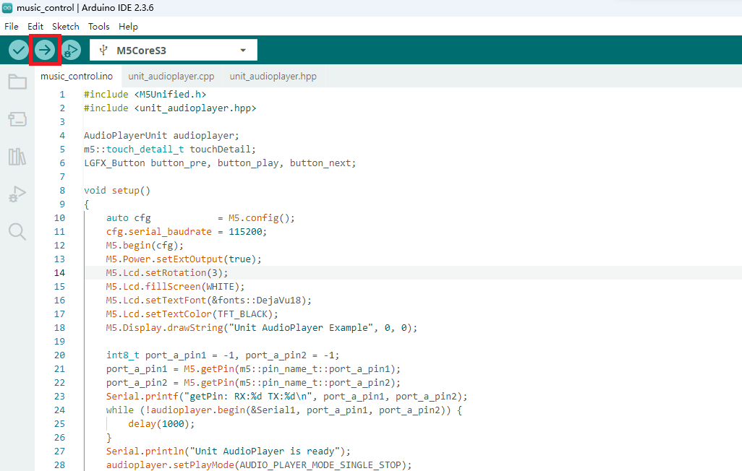Screen dimensions: 742x471
Task: Click the touch_detail_t touchDetail line
Action: pos(170,150)
